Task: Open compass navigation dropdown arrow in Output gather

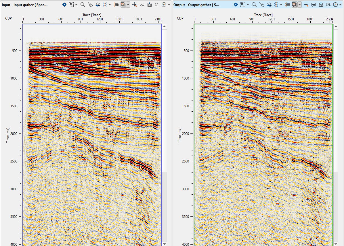Action: (x=341, y=5)
